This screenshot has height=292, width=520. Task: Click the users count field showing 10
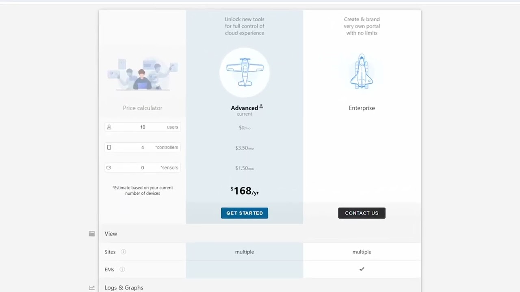143,127
